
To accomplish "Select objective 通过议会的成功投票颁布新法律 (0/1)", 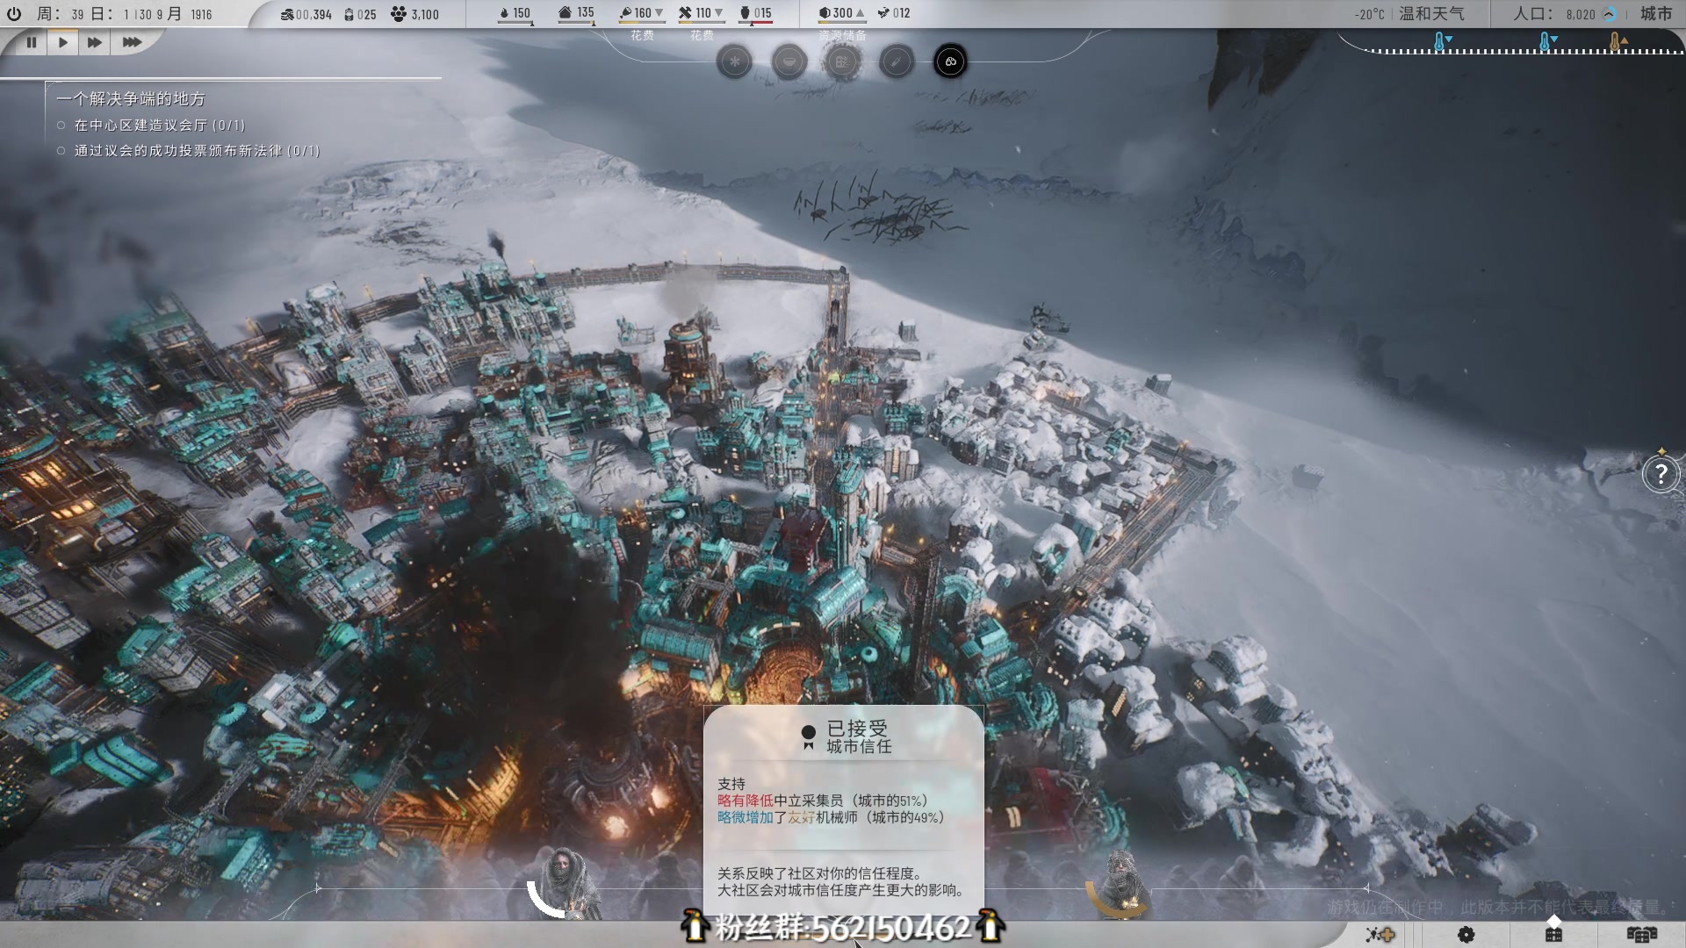I will [197, 151].
